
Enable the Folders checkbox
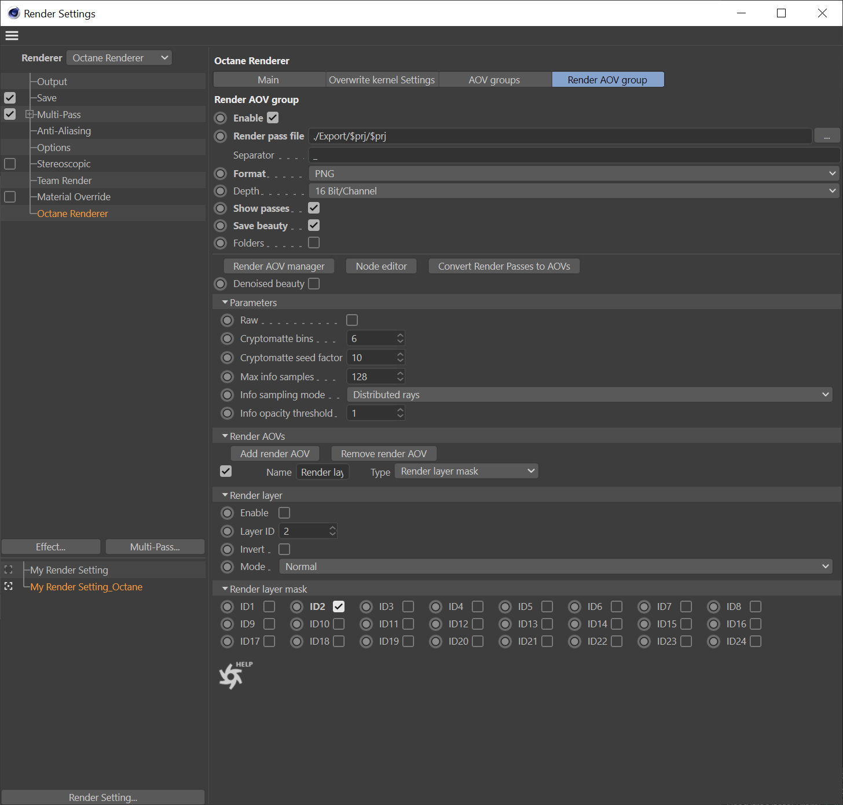[x=314, y=242]
